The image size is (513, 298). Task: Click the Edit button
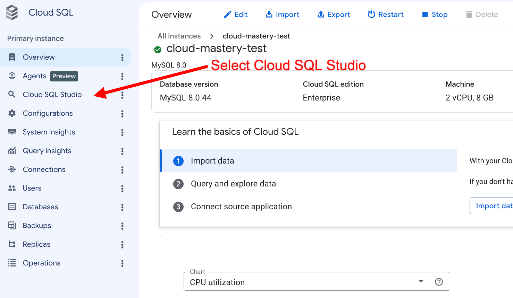click(x=236, y=15)
